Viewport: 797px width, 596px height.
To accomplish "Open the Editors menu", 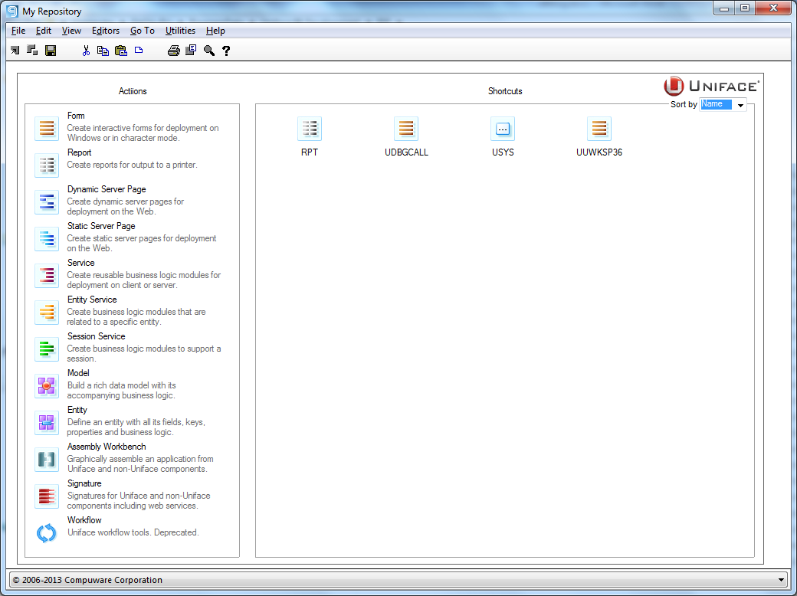I will [x=106, y=31].
